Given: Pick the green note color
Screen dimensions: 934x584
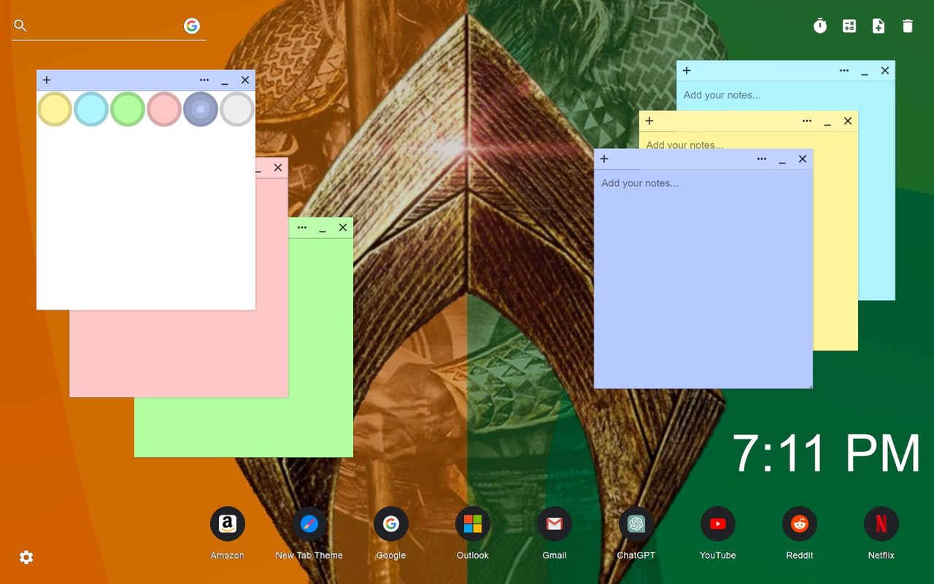Looking at the screenshot, I should tap(128, 109).
